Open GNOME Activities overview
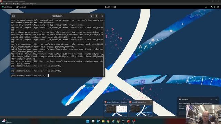The image size is (221, 124). pyautogui.click(x=7, y=7)
